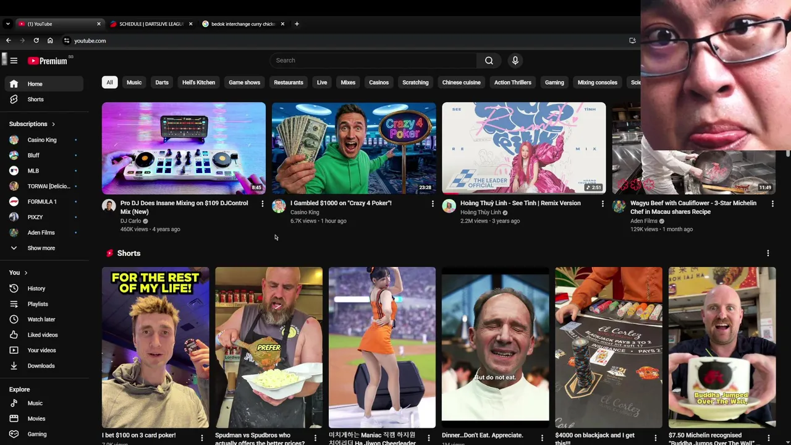Screen dimensions: 791x445
Task: Click the YouTube search field
Action: 373,61
